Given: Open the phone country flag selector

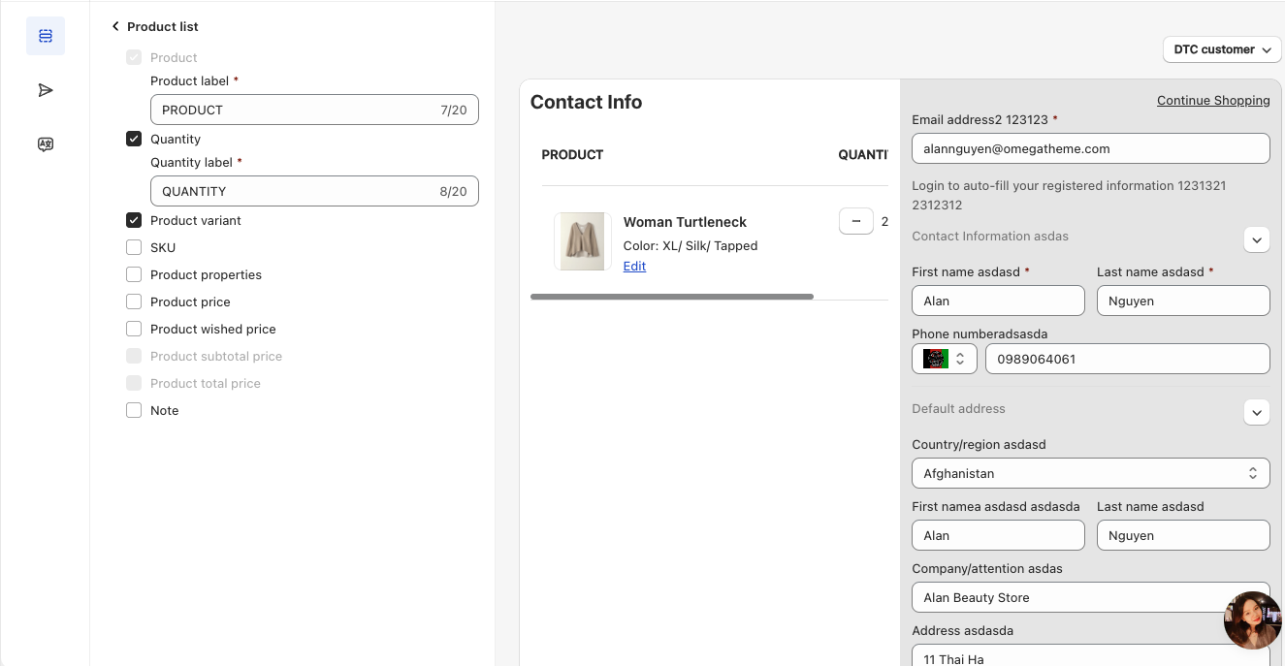Looking at the screenshot, I should [944, 359].
